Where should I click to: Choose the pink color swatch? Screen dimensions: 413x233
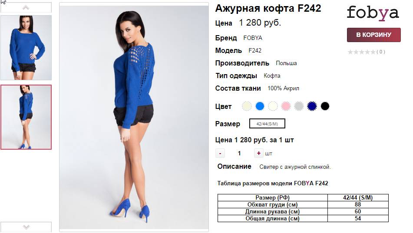tap(286, 106)
